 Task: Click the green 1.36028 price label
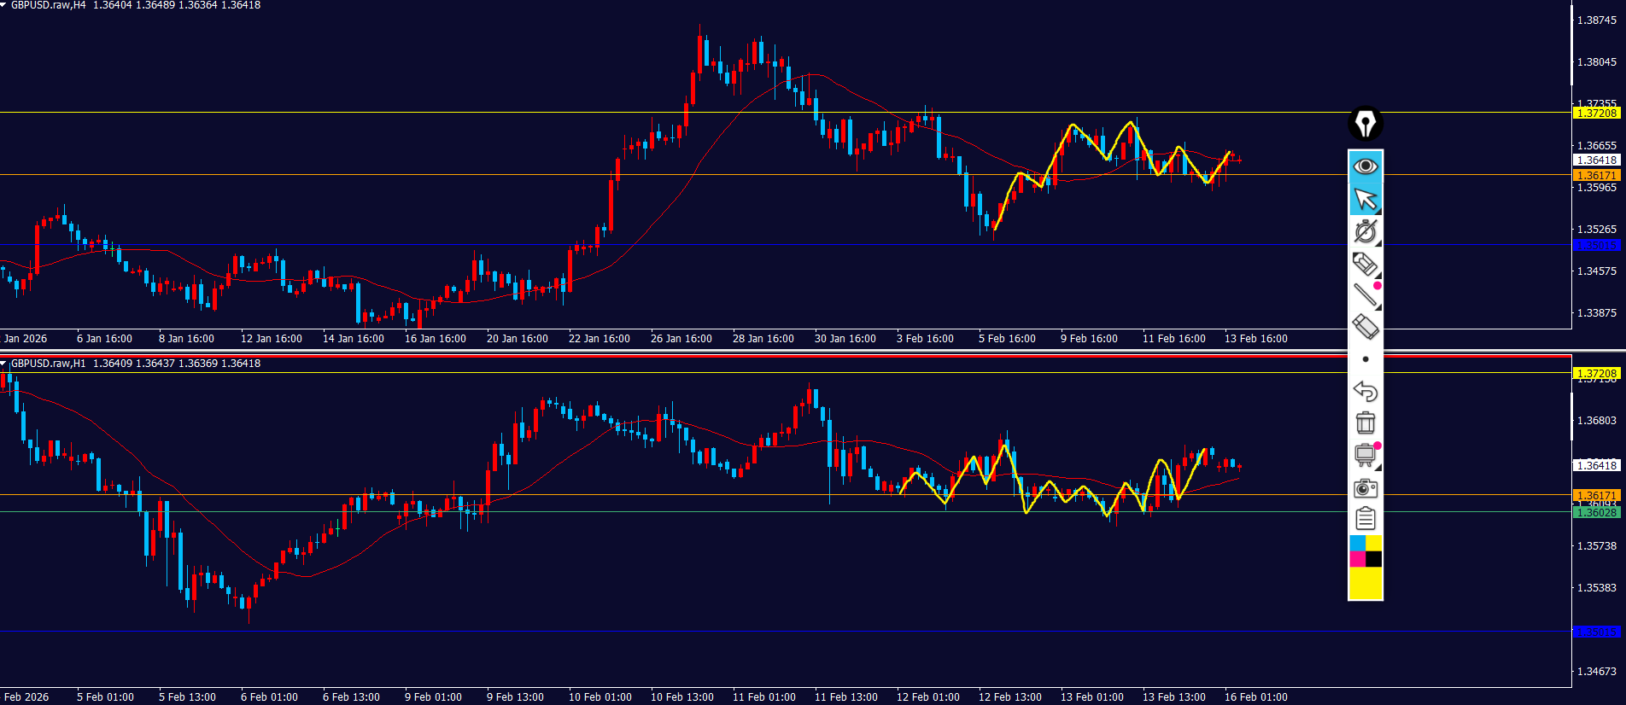pos(1595,513)
